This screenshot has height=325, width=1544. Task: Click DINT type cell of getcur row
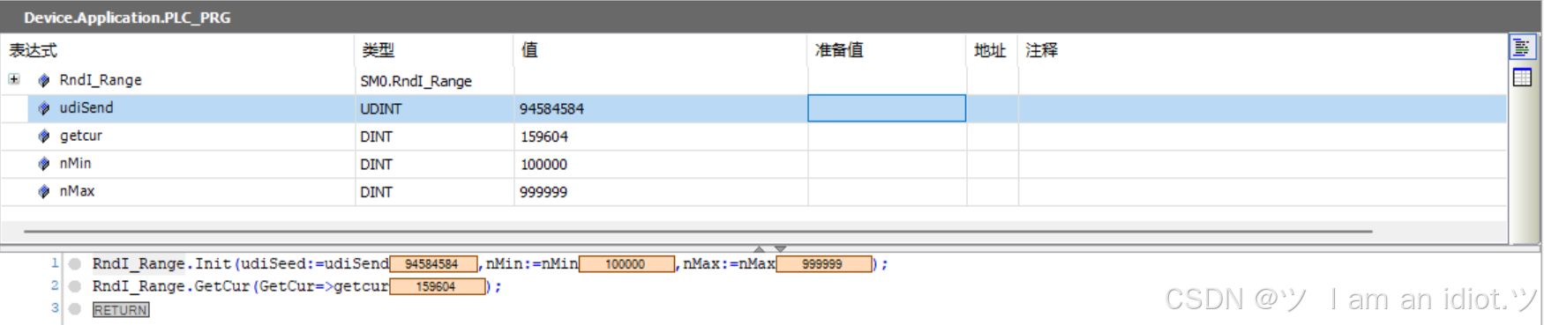376,137
